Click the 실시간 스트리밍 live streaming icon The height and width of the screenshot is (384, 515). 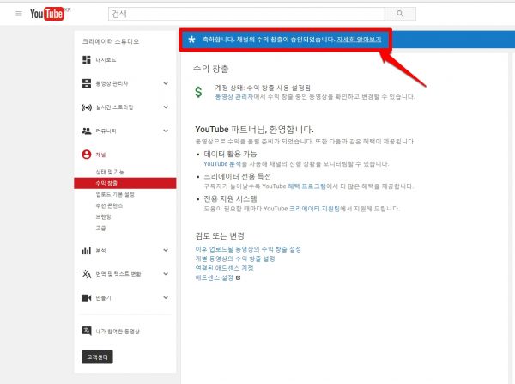pyautogui.click(x=87, y=107)
